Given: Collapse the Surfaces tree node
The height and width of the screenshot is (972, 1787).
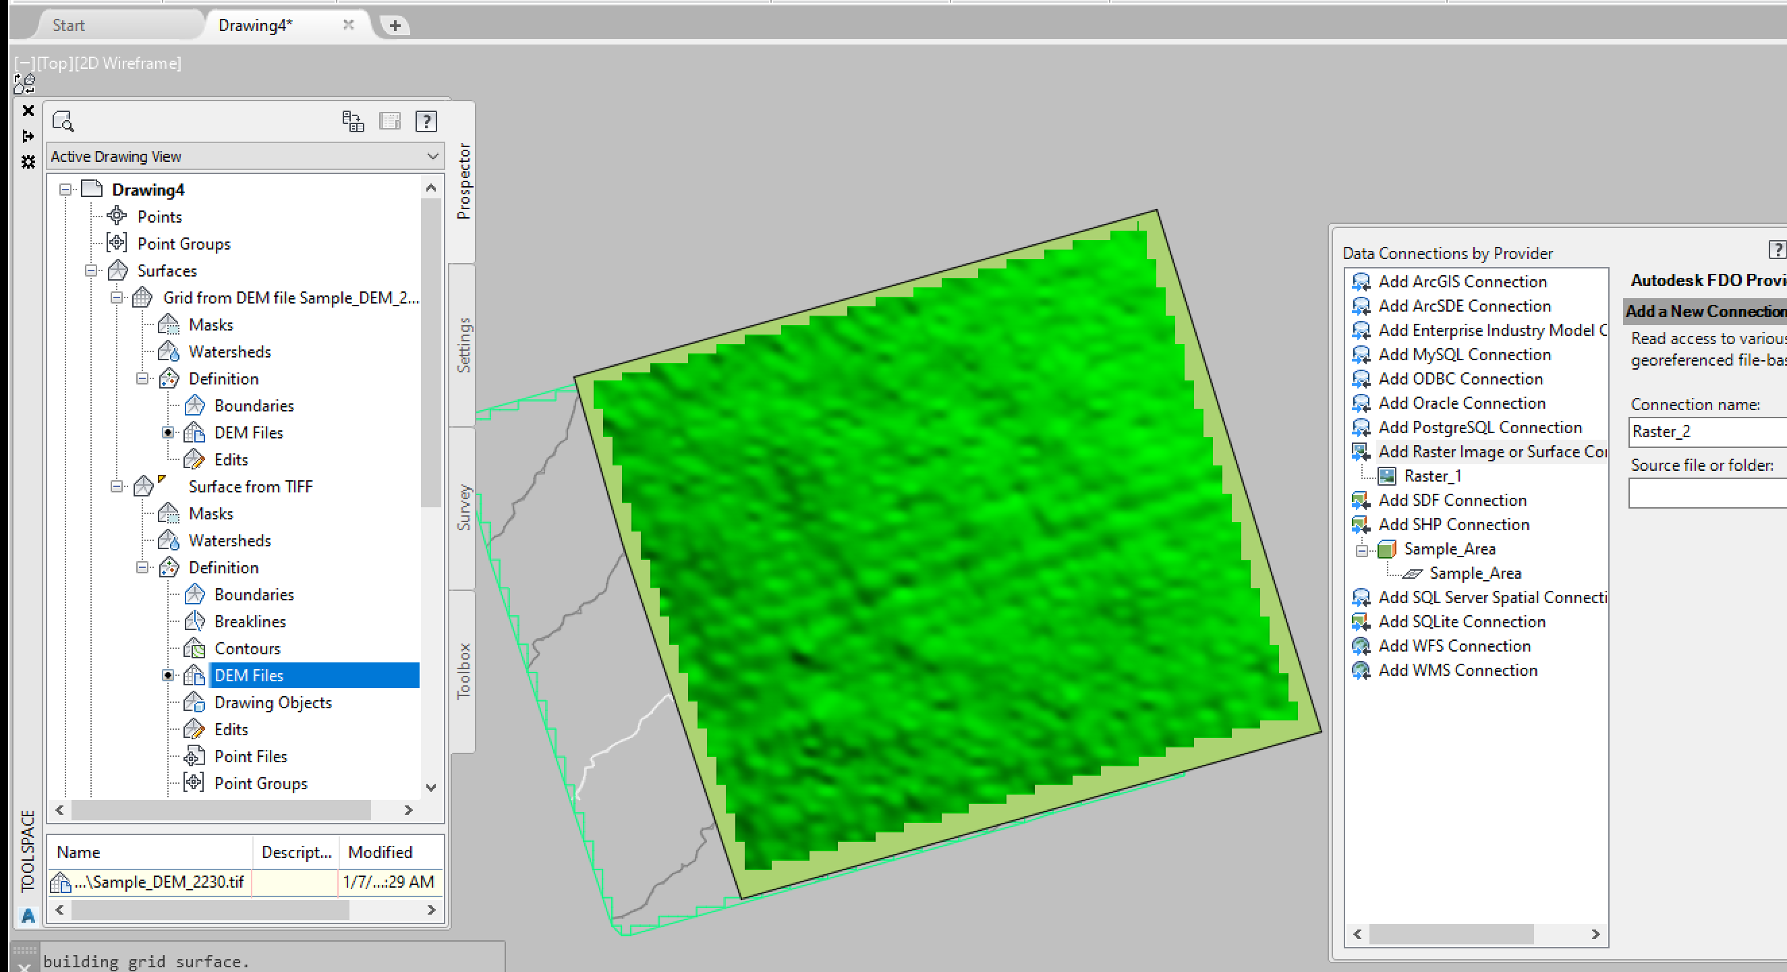Looking at the screenshot, I should tap(91, 270).
